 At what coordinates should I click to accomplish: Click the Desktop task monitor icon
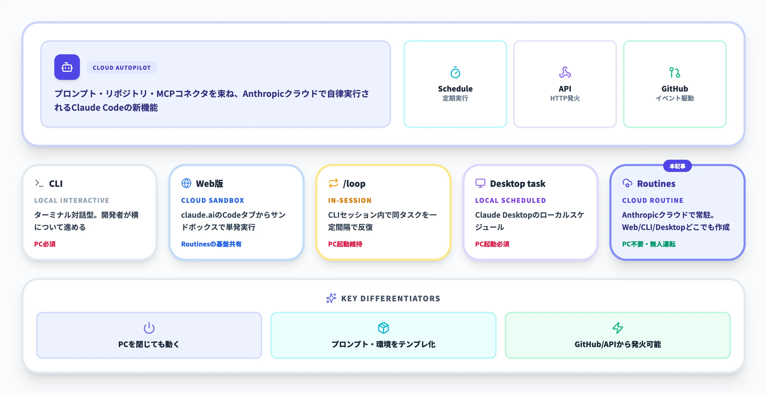coord(480,183)
